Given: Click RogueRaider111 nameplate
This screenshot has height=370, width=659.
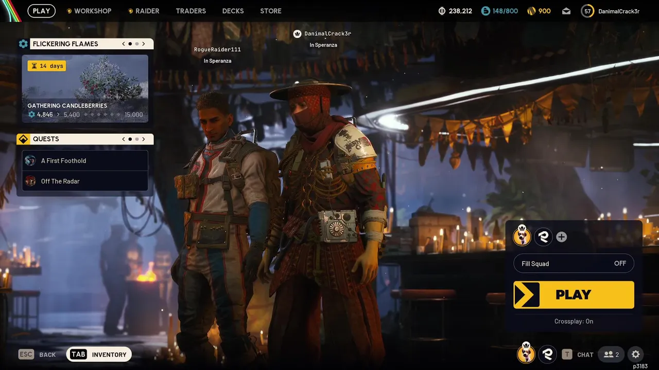Looking at the screenshot, I should pos(217,50).
